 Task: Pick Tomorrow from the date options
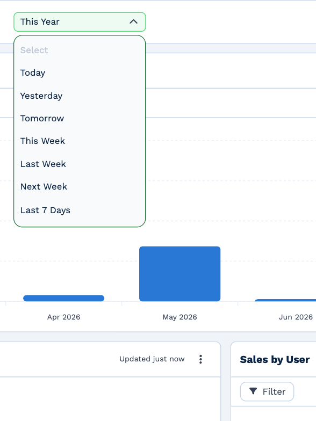pyautogui.click(x=80, y=118)
